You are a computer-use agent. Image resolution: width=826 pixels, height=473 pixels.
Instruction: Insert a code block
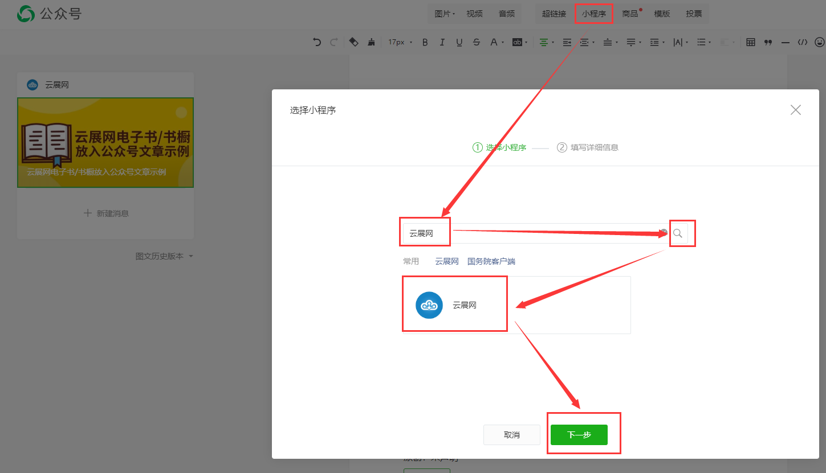pos(803,42)
